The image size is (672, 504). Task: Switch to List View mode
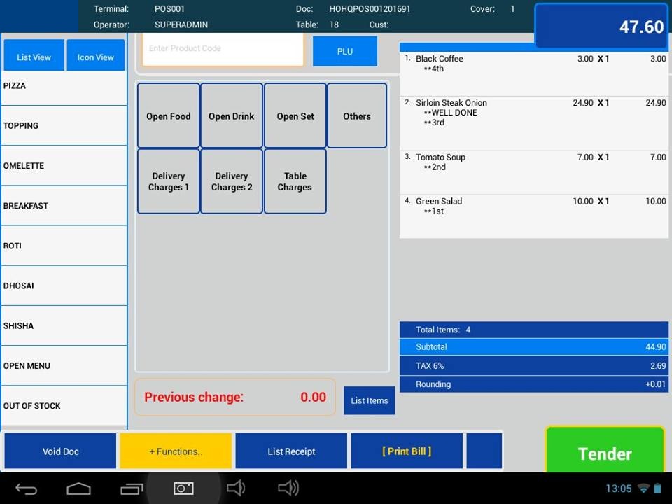tap(33, 55)
